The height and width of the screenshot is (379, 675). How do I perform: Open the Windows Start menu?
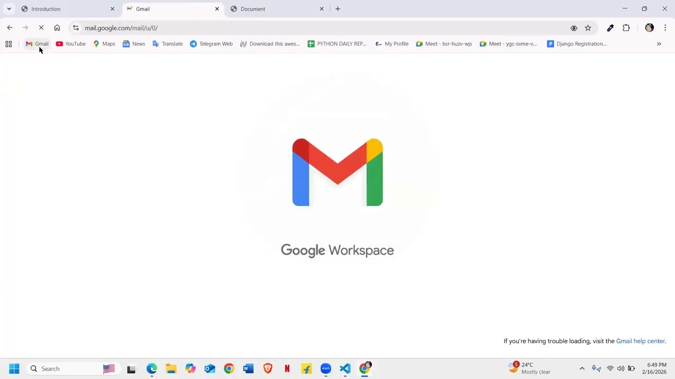(x=14, y=368)
